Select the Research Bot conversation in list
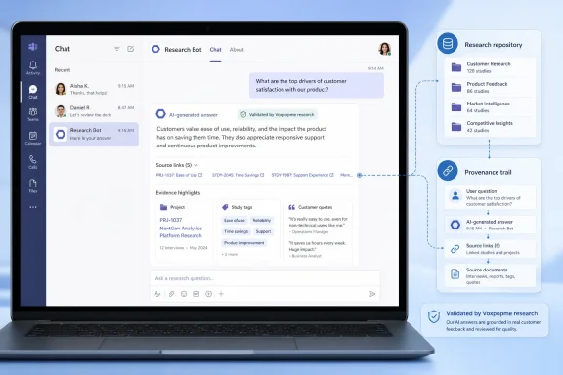 [94, 134]
